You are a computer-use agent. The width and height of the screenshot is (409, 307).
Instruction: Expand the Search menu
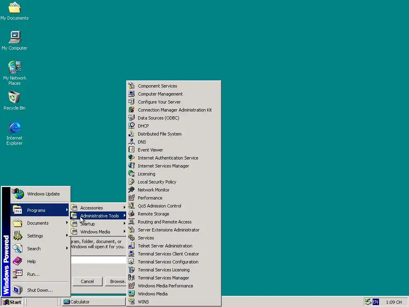[40, 249]
